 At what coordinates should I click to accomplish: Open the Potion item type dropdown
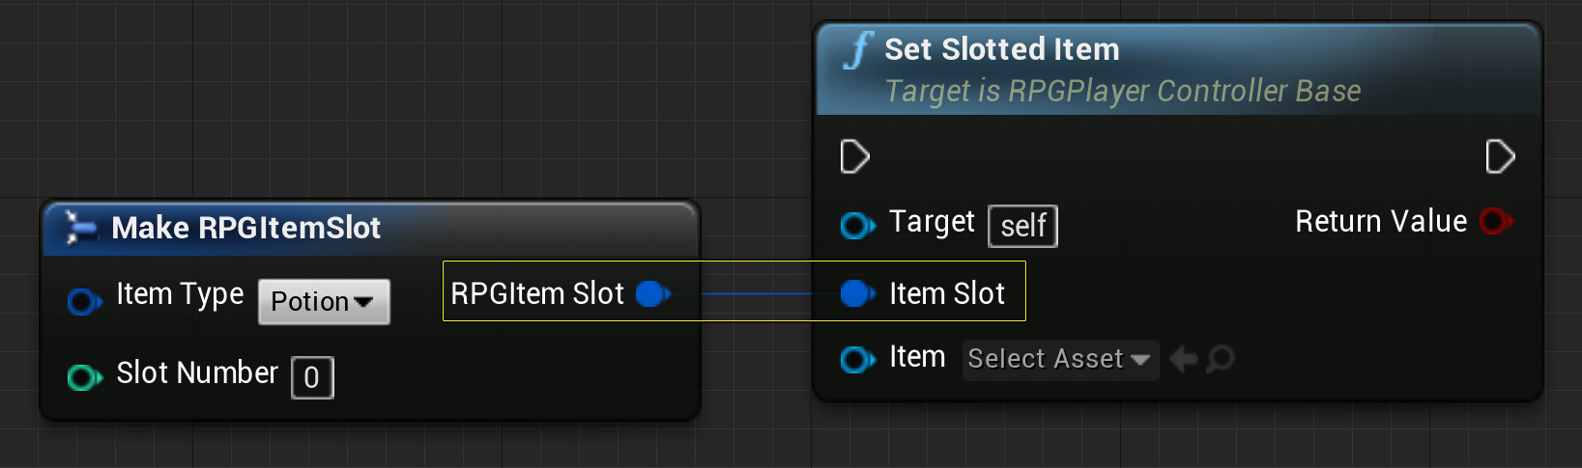(324, 302)
